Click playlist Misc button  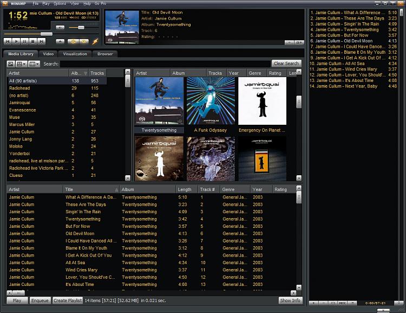343,303
